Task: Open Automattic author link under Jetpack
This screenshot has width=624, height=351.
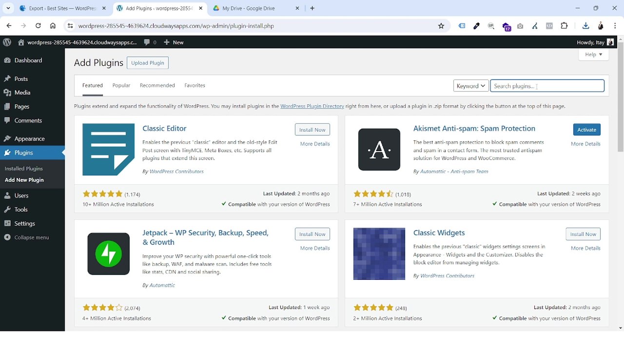Action: click(162, 285)
